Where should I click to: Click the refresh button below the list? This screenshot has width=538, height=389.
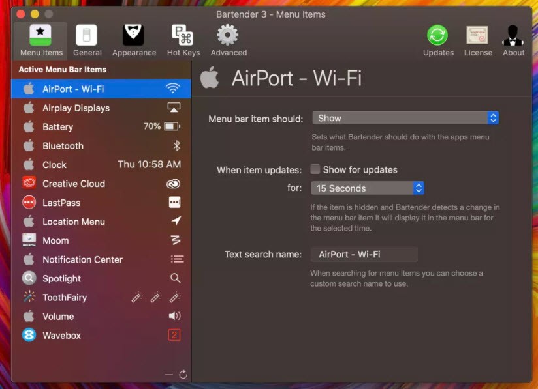pos(183,374)
